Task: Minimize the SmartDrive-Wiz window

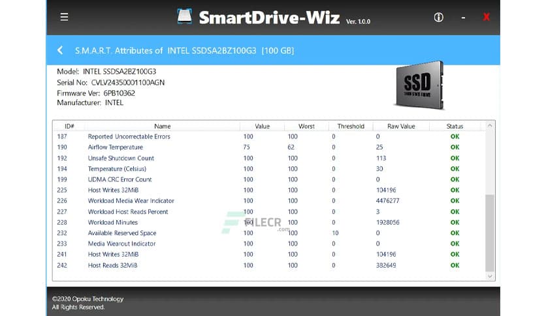Action: 463,18
